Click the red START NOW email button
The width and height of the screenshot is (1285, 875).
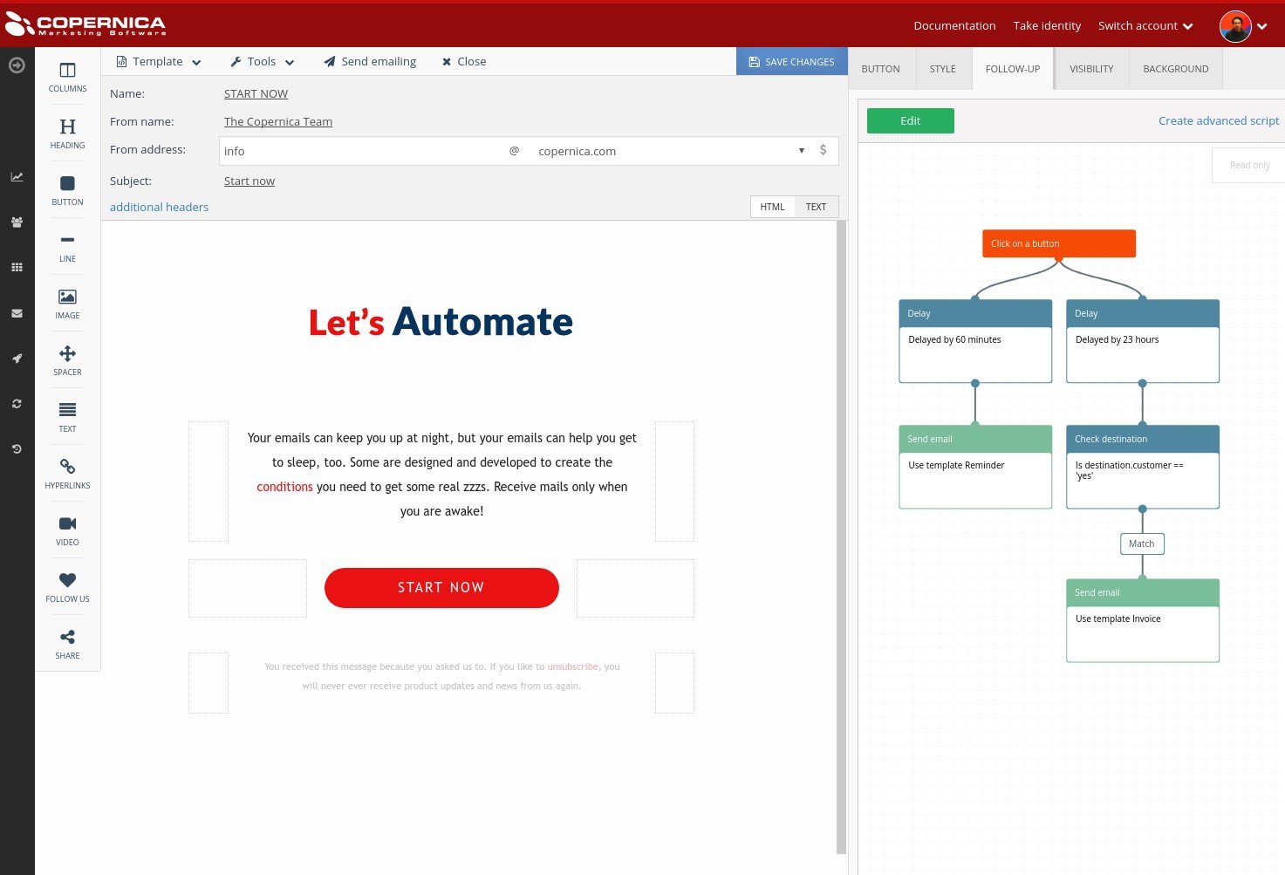pyautogui.click(x=441, y=587)
